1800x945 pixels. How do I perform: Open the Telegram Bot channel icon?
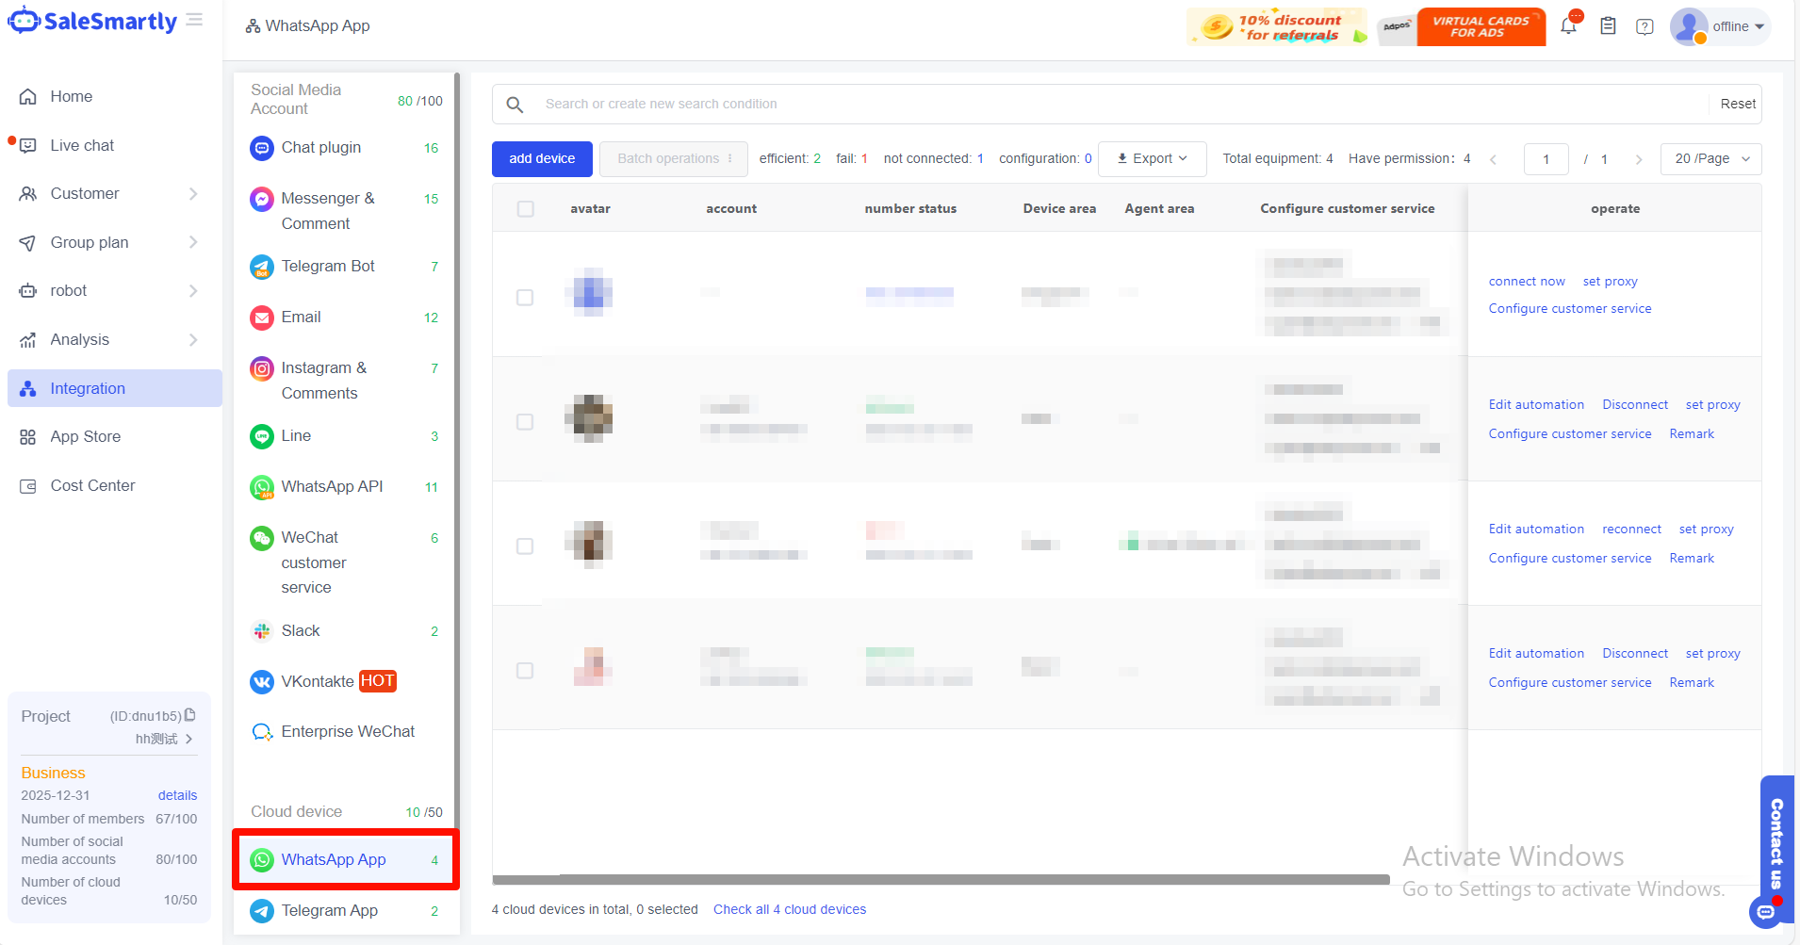coord(262,268)
